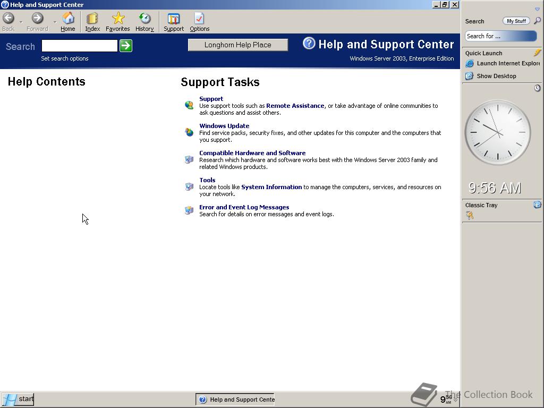
Task: Click the My Stuff sidebar button
Action: pos(516,21)
